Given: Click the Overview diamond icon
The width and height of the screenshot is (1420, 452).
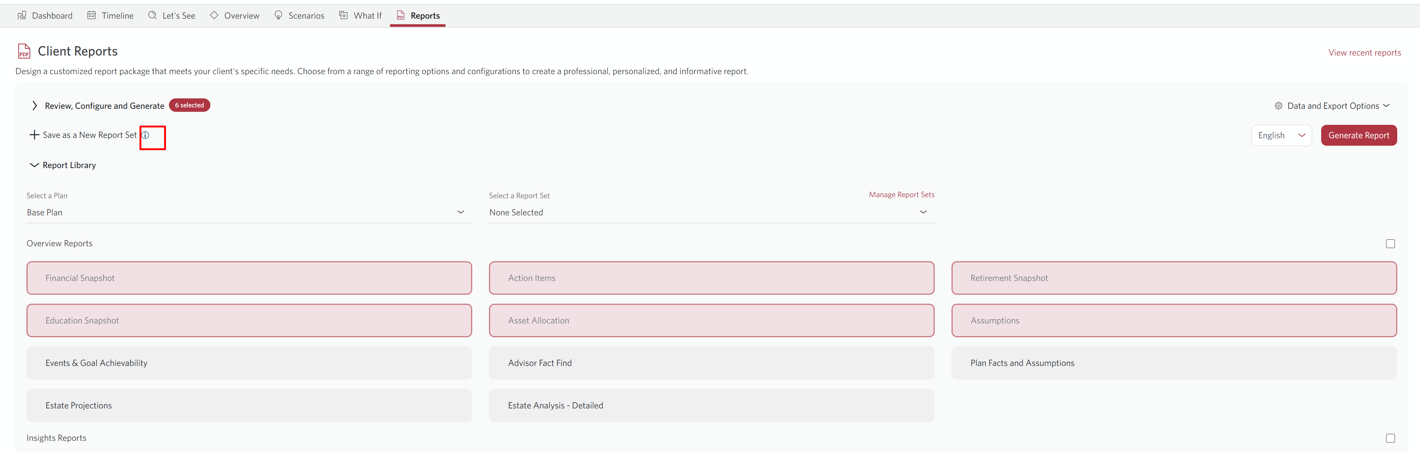Looking at the screenshot, I should 214,15.
